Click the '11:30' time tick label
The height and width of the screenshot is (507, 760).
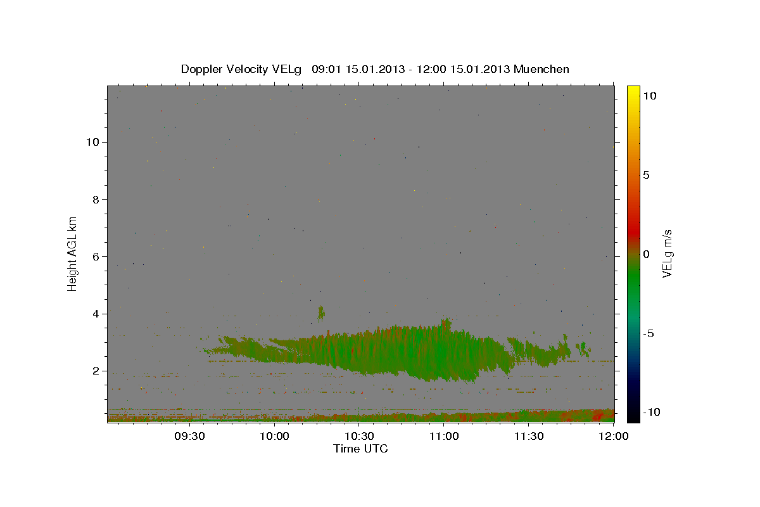(x=529, y=436)
